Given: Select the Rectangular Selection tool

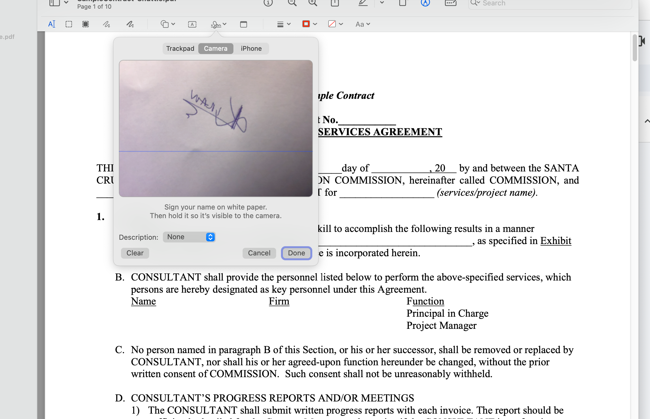Looking at the screenshot, I should (69, 24).
